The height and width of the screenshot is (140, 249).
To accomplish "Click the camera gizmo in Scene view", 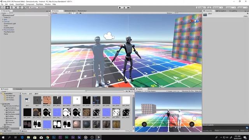I will pyautogui.click(x=109, y=36).
